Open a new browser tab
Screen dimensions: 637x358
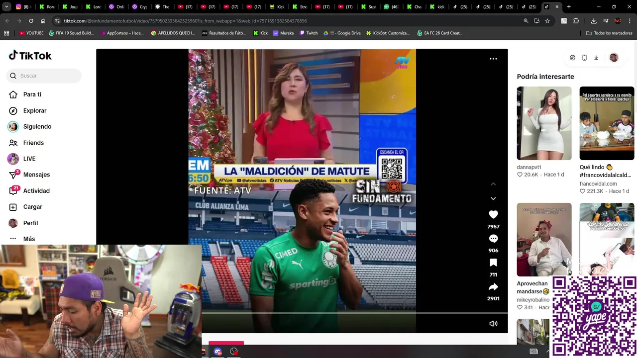[x=569, y=7]
